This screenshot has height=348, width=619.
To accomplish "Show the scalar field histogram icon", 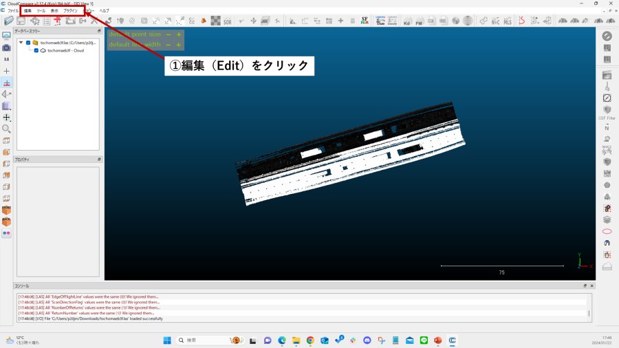I will coord(293,21).
